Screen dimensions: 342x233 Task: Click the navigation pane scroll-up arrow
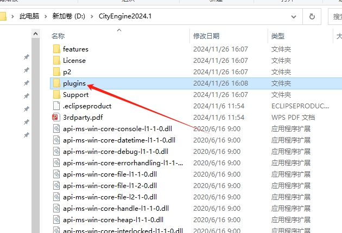pyautogui.click(x=35, y=34)
